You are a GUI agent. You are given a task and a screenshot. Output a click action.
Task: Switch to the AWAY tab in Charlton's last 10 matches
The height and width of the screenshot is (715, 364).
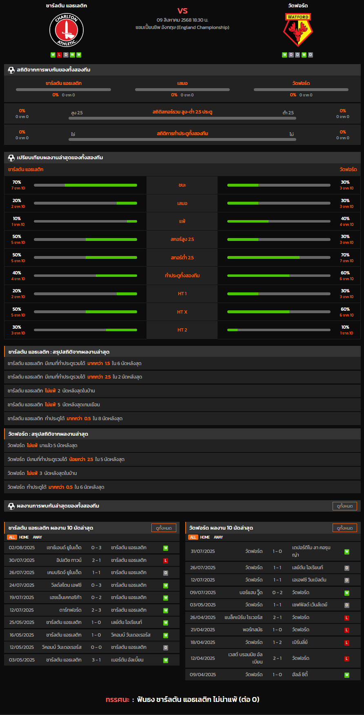click(x=38, y=537)
